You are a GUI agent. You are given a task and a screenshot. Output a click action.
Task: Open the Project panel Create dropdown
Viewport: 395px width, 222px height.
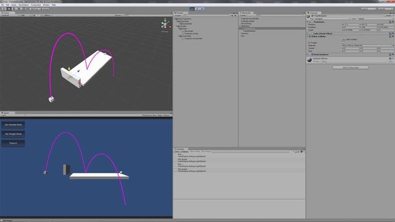pos(178,15)
